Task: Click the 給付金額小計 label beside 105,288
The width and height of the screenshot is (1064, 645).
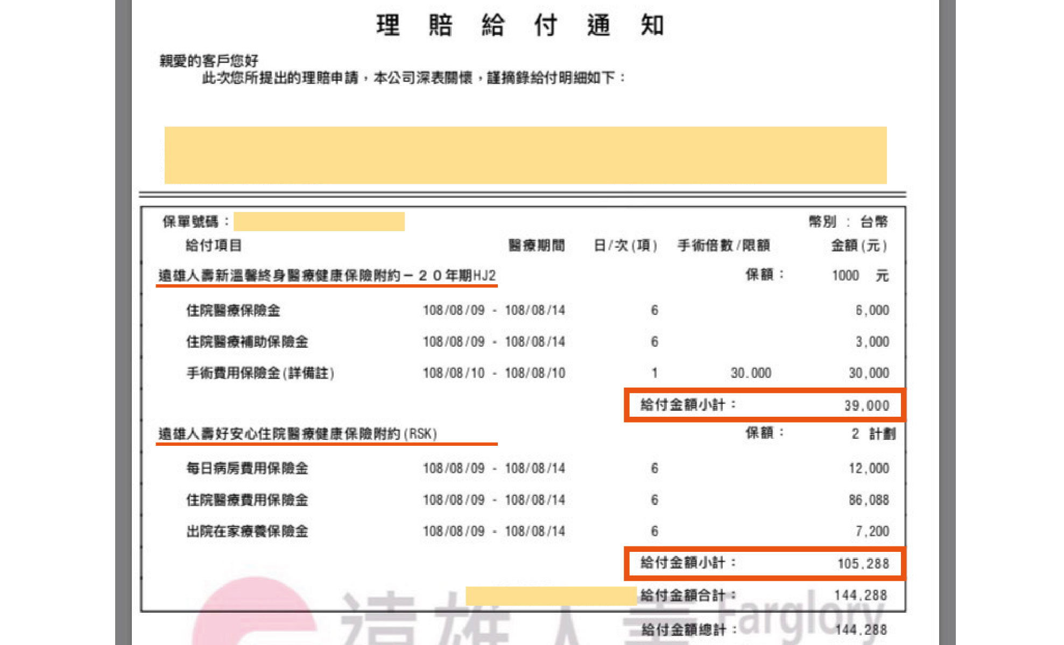Action: 688,563
